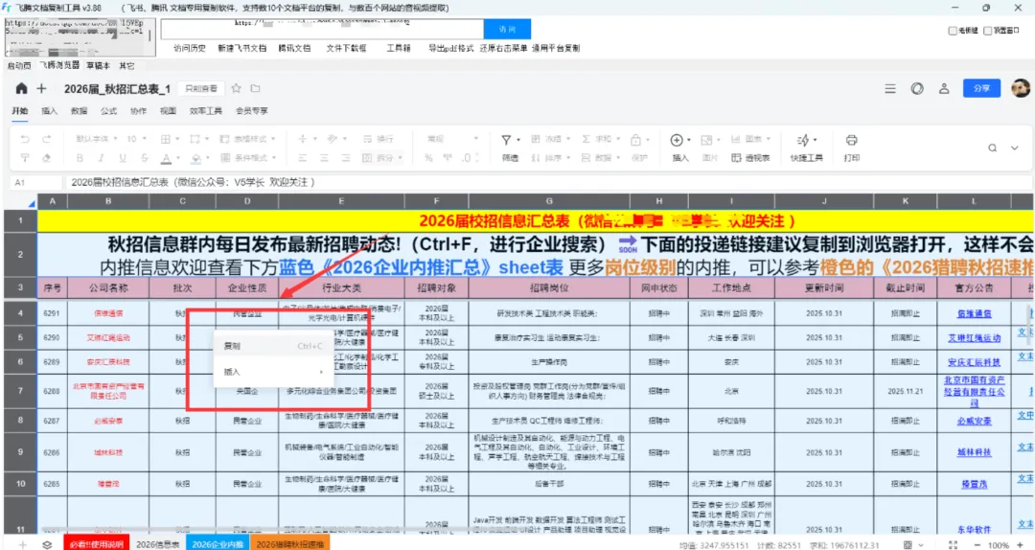Open the 求和 sum dropdown
The image size is (1035, 550).
click(x=601, y=139)
